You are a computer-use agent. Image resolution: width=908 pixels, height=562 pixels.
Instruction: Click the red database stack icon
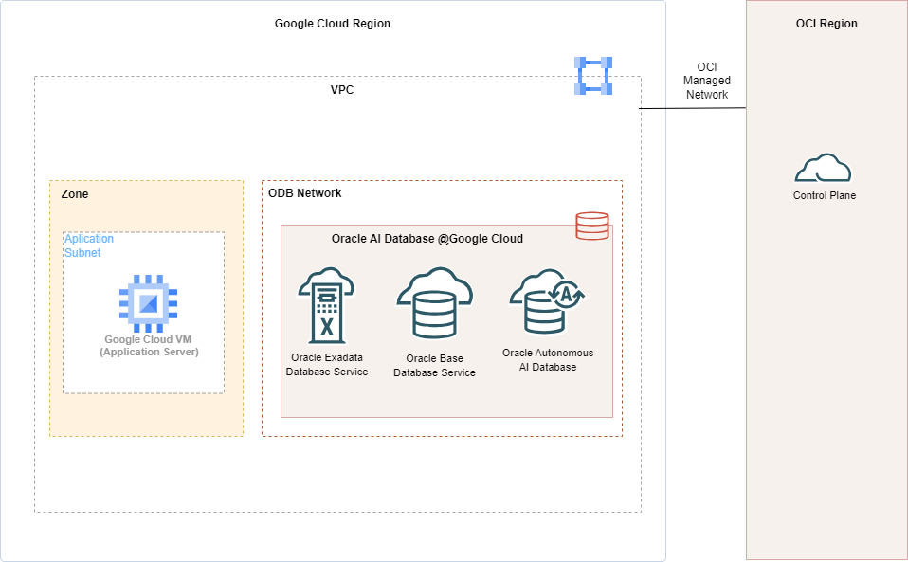(592, 227)
